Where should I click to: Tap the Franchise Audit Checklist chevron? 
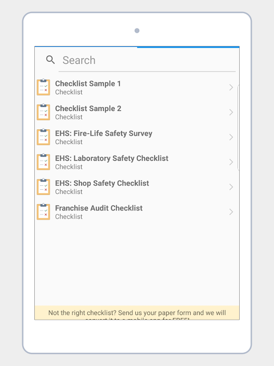pos(231,212)
